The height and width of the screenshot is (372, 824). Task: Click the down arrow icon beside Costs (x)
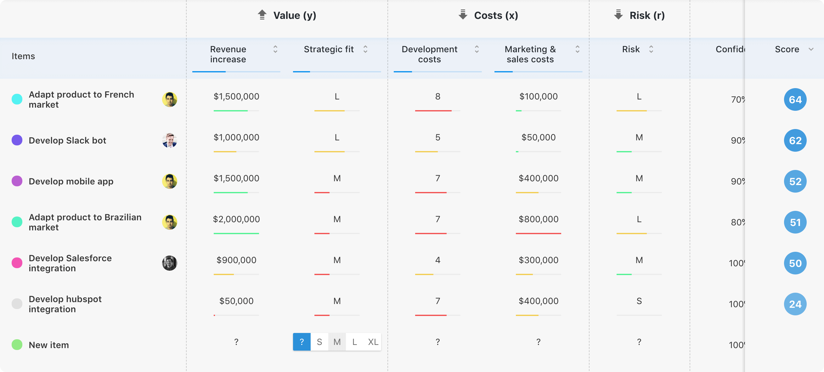(463, 15)
